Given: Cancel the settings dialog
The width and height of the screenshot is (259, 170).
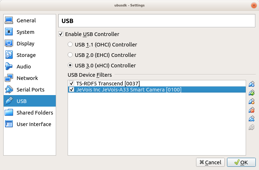Looking at the screenshot, I should click(210, 162).
